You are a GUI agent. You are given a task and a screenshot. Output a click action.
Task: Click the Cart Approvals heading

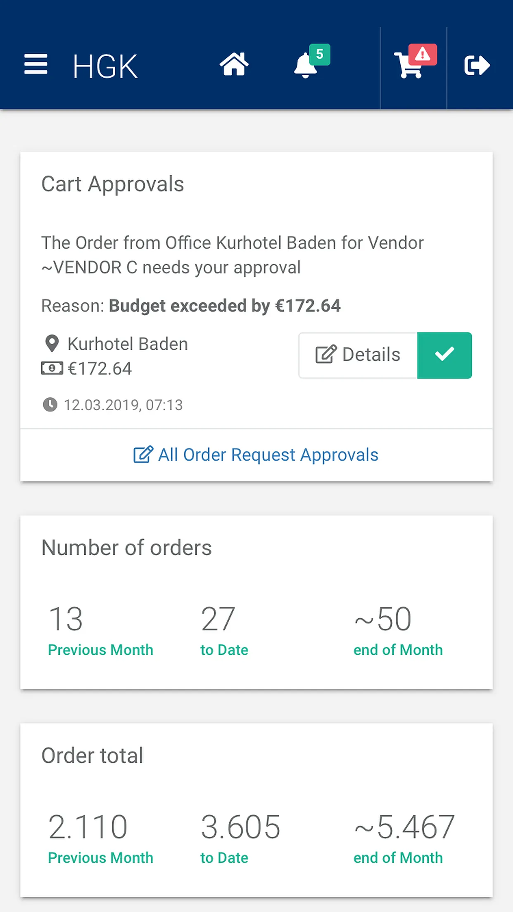(x=113, y=184)
